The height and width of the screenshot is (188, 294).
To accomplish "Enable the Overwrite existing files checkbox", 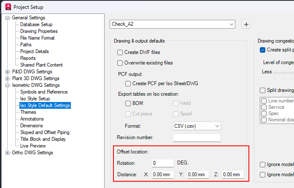I will point(120,63).
